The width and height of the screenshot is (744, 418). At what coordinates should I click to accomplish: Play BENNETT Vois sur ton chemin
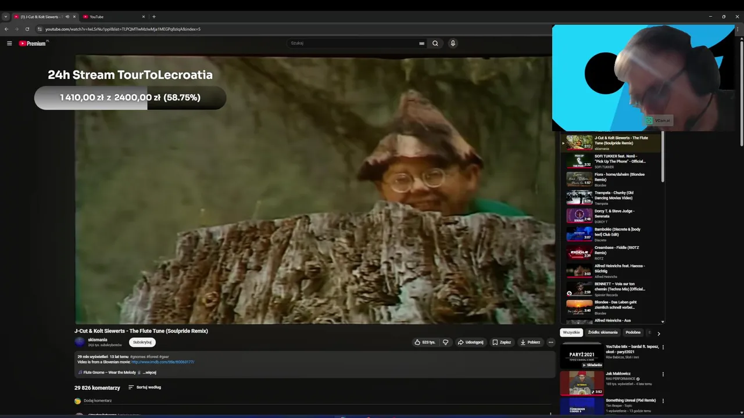[611, 289]
